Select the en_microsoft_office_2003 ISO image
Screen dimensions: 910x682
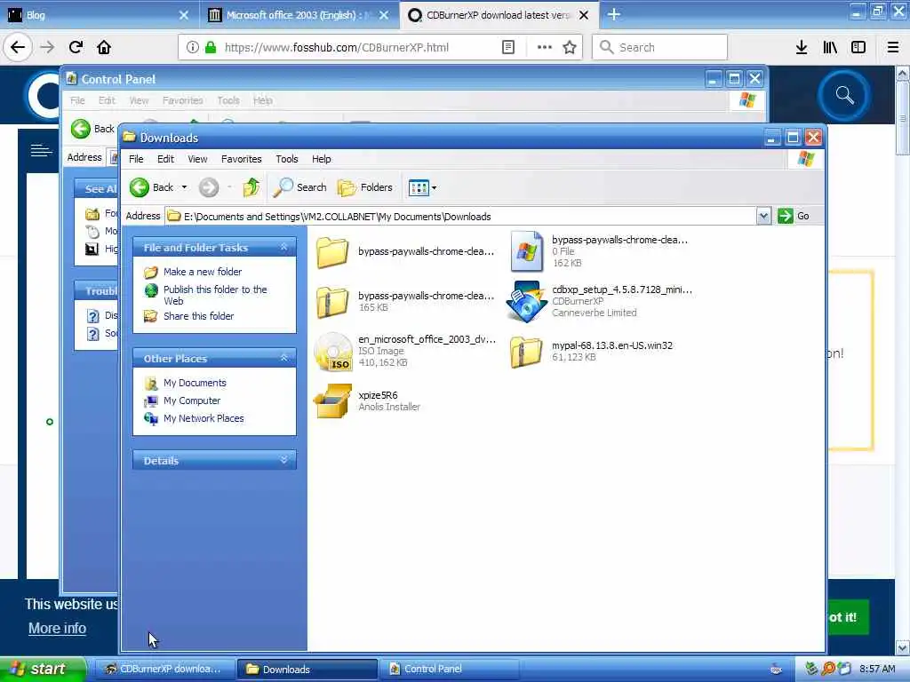click(x=332, y=352)
